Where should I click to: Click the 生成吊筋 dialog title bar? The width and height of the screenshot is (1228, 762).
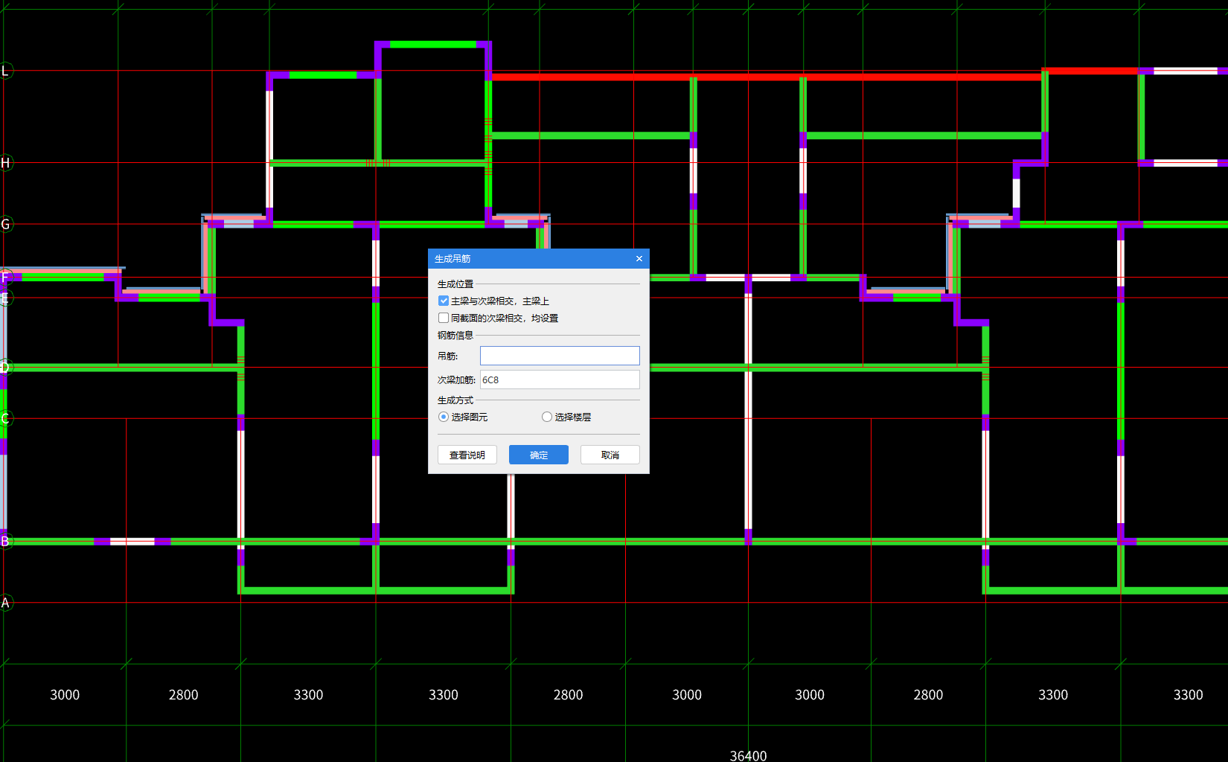539,258
